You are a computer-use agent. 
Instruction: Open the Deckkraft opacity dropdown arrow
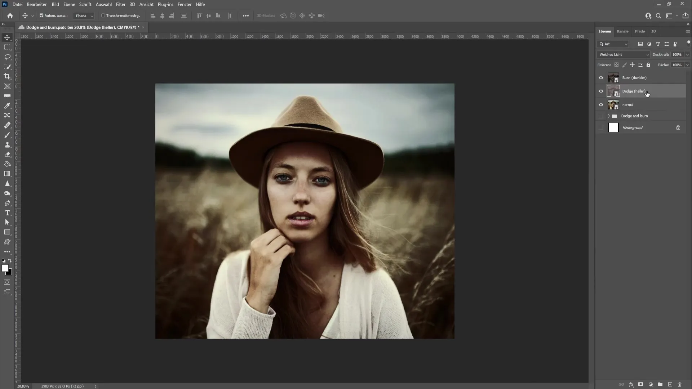[x=687, y=54]
